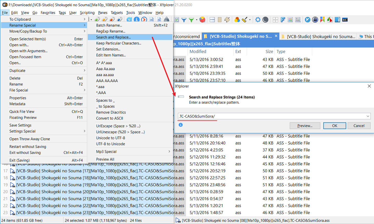The image size is (374, 224).
Task: Click the blue info icon in dialog
Action: click(181, 125)
